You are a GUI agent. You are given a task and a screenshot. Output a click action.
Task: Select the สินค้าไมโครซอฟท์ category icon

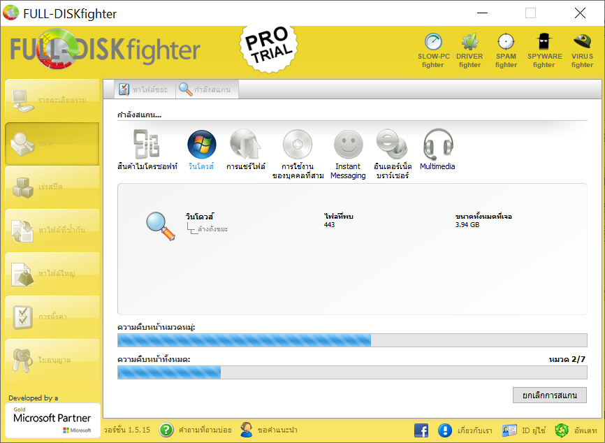coord(147,144)
